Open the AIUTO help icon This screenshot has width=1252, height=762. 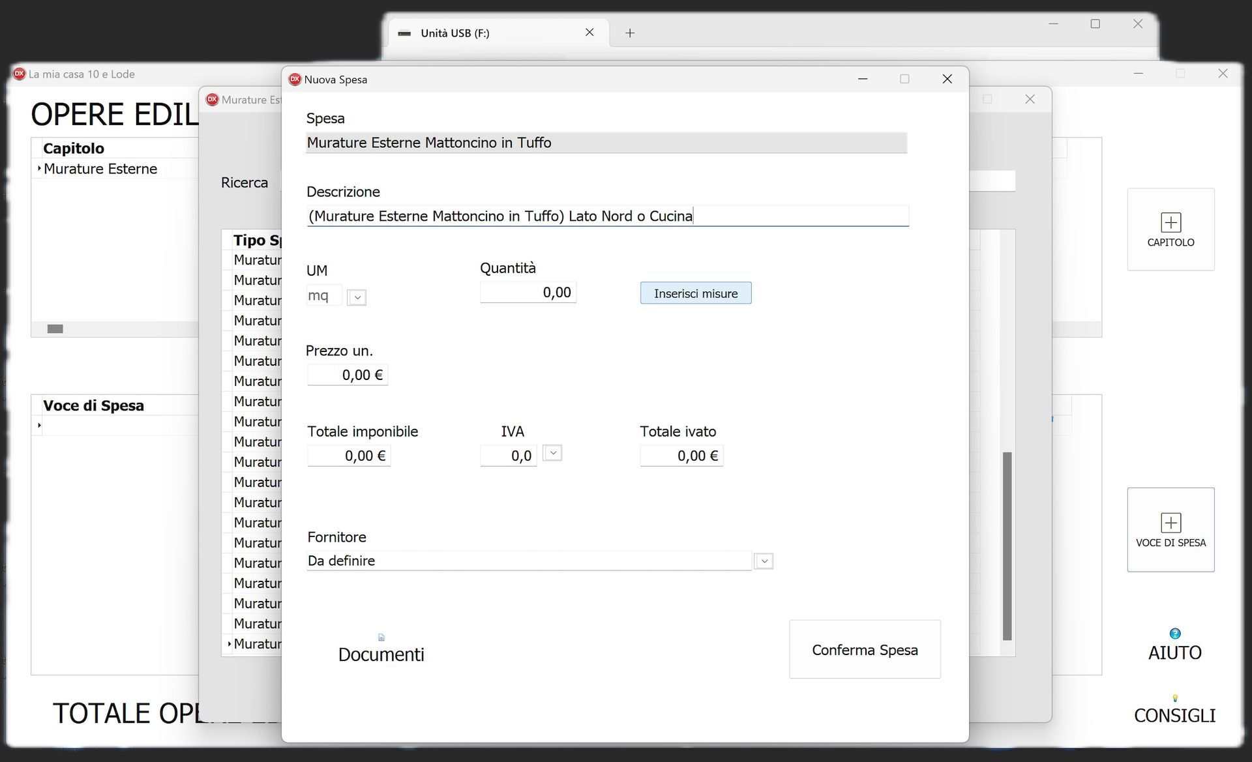(1175, 634)
